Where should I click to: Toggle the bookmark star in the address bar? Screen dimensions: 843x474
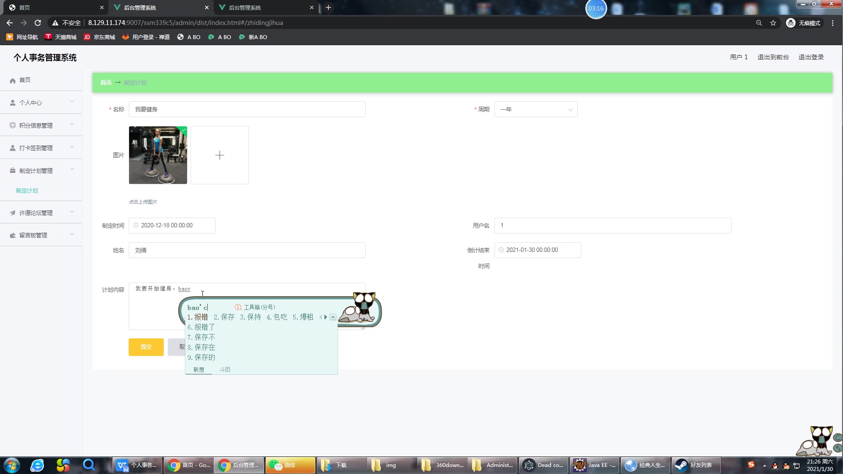coord(773,22)
